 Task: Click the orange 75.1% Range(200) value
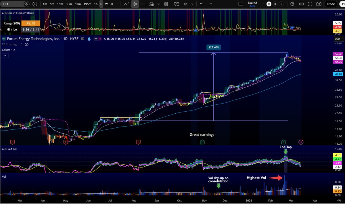(30, 24)
